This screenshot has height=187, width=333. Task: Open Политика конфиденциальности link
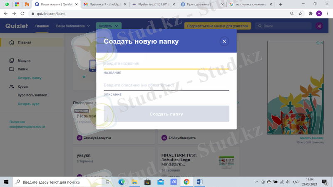click(x=27, y=124)
